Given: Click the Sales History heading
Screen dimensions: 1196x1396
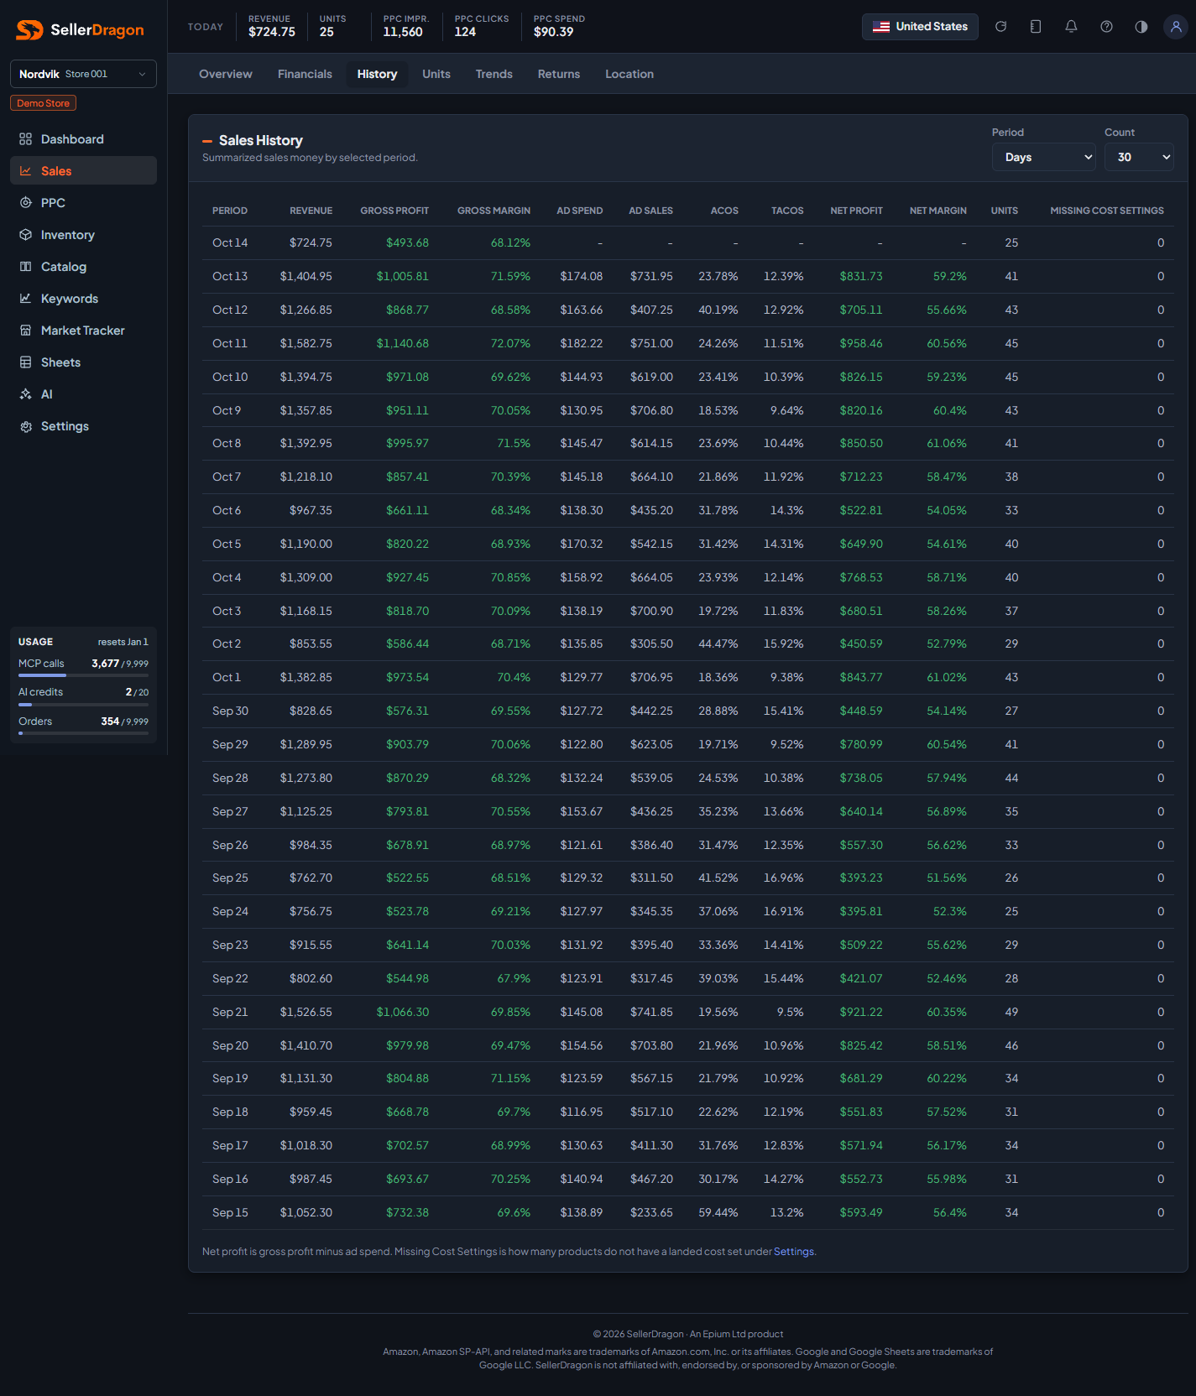Looking at the screenshot, I should (261, 140).
